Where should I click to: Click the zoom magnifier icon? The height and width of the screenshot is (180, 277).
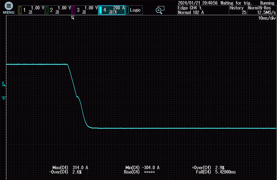[160, 10]
